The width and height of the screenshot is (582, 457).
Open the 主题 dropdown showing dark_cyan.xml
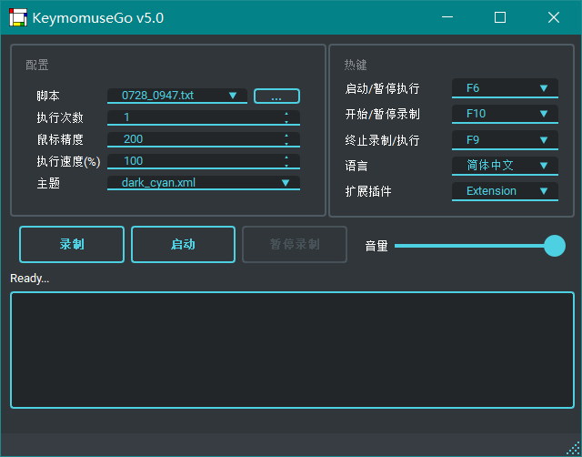(x=204, y=183)
